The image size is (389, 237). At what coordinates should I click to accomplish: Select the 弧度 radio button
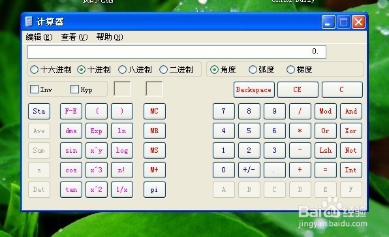(262, 69)
